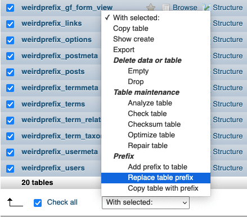Open Structure for weirdprefix_users
This screenshot has height=217, width=247.
tap(228, 168)
